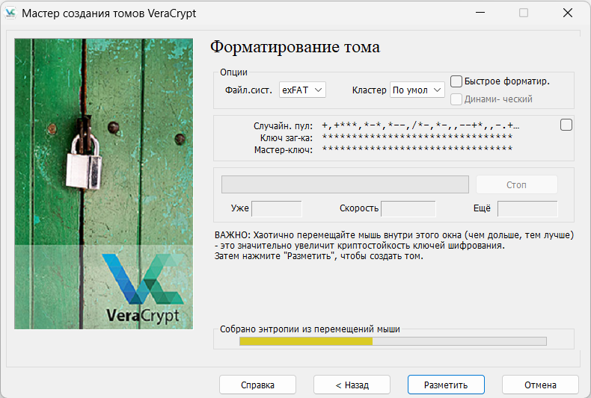Go back with the < Назад button
The width and height of the screenshot is (591, 398).
click(x=352, y=385)
